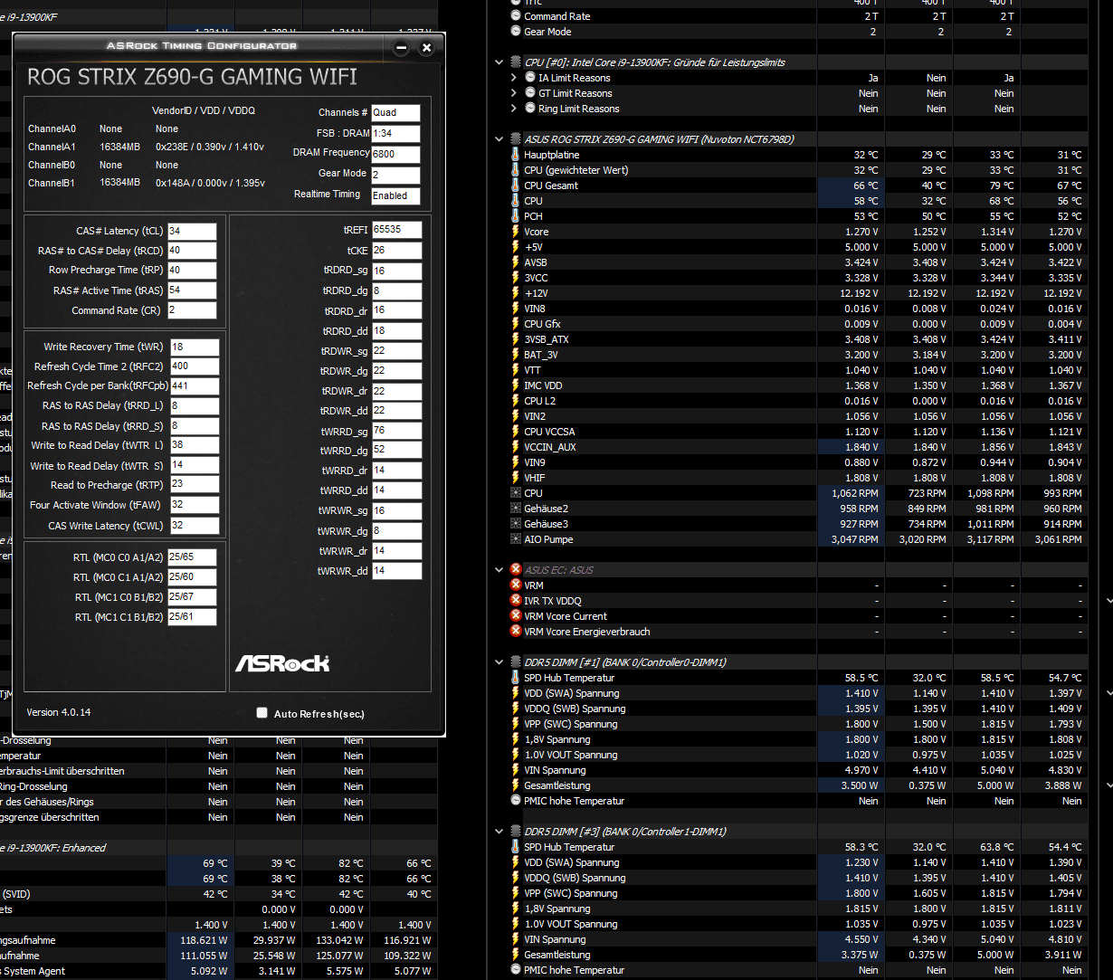The width and height of the screenshot is (1113, 980).
Task: Expand the IA Limit Reasons row
Action: 515,78
